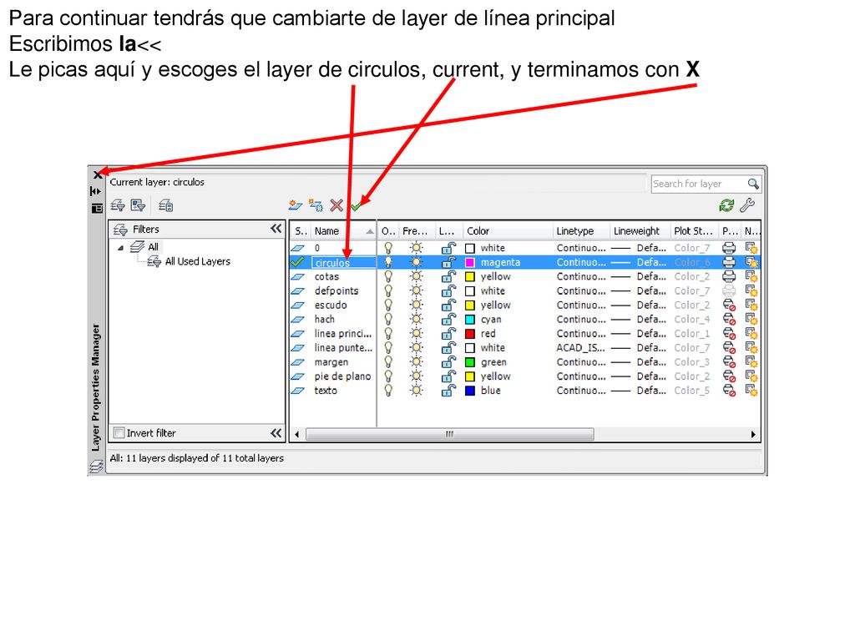Open layer Settings wrench icon
The height and width of the screenshot is (641, 855).
pos(747,205)
